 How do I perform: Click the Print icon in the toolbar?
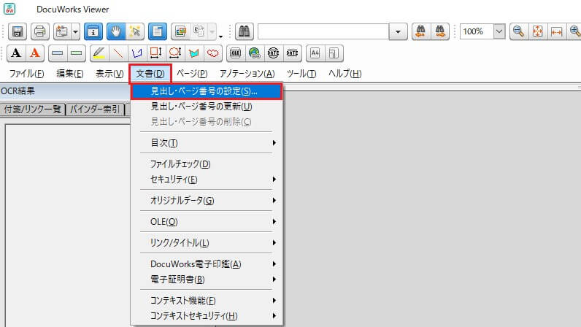tap(39, 31)
